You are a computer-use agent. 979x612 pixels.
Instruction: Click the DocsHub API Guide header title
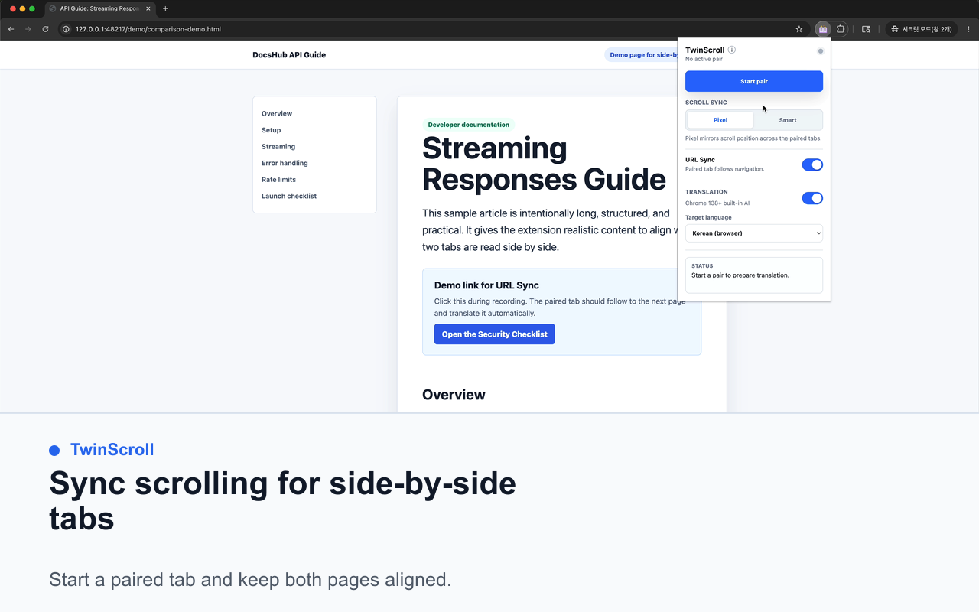[289, 55]
